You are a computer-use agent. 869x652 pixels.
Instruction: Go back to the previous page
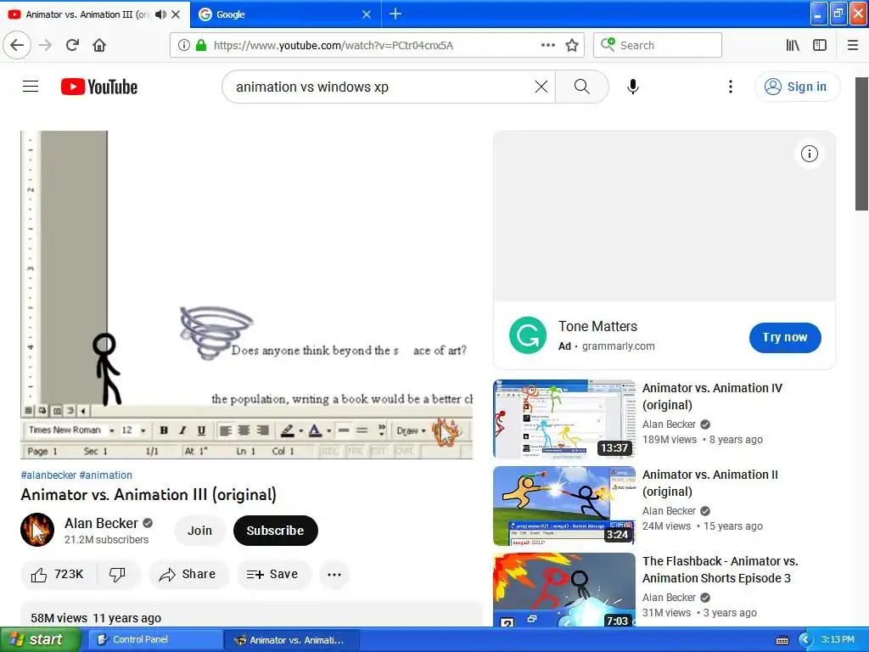[x=17, y=46]
